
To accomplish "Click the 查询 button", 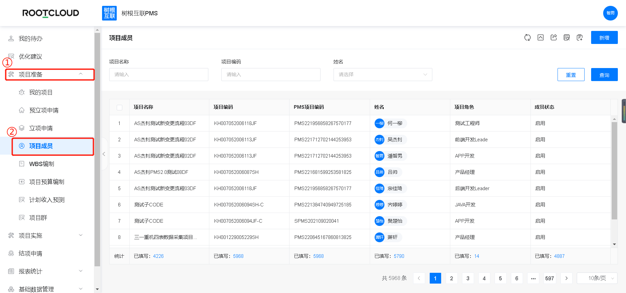I will (x=604, y=75).
